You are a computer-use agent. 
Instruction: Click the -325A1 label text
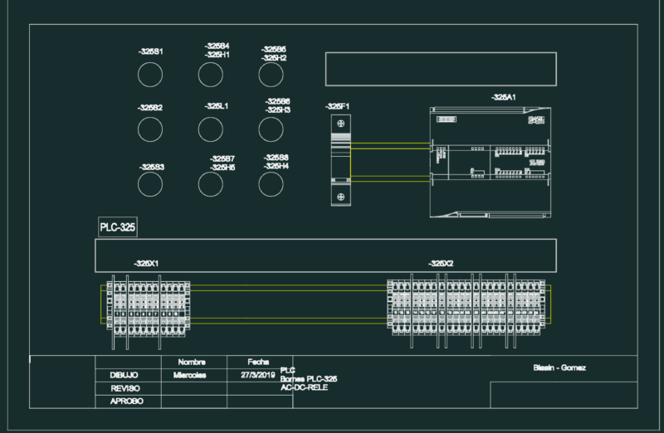tap(504, 97)
